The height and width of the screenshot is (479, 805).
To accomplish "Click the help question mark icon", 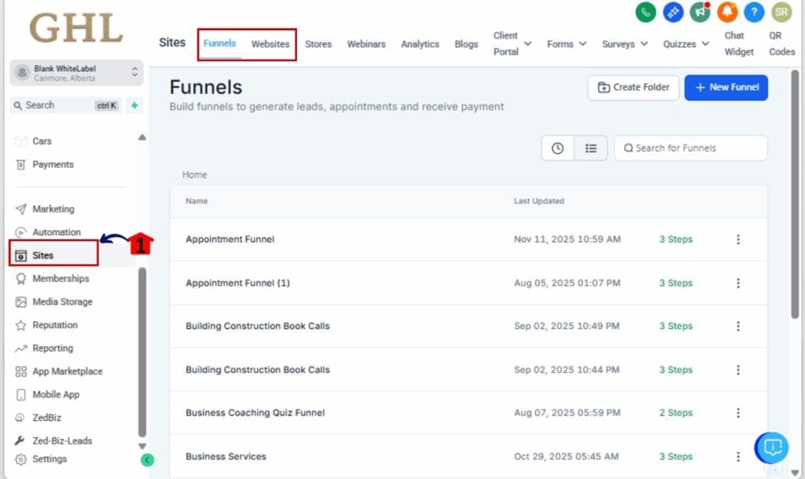I will pos(754,13).
